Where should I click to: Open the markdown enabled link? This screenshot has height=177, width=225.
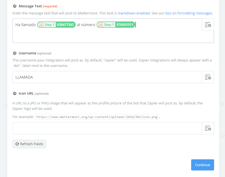[x=134, y=13]
